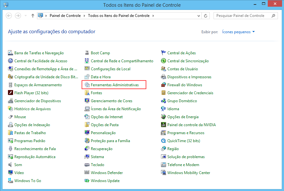
Task: Open the Personalização link
Action: [x=103, y=133]
